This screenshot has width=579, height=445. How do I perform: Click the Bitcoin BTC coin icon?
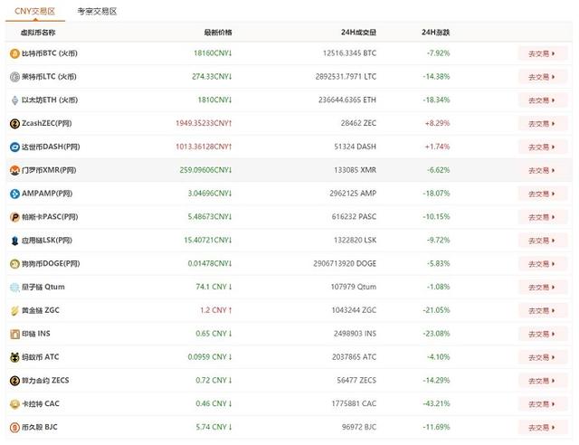coord(14,53)
